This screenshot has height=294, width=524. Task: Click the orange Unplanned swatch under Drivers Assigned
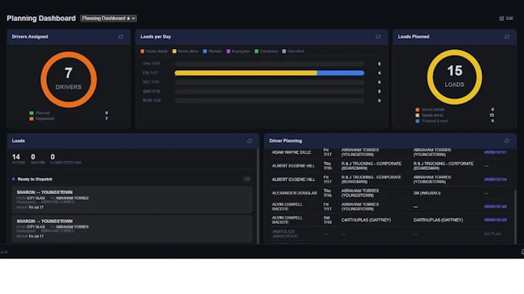[x=31, y=118]
